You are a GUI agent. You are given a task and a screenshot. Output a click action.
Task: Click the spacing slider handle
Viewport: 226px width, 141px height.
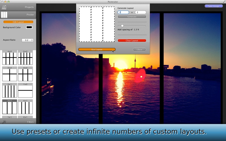pos(122,26)
